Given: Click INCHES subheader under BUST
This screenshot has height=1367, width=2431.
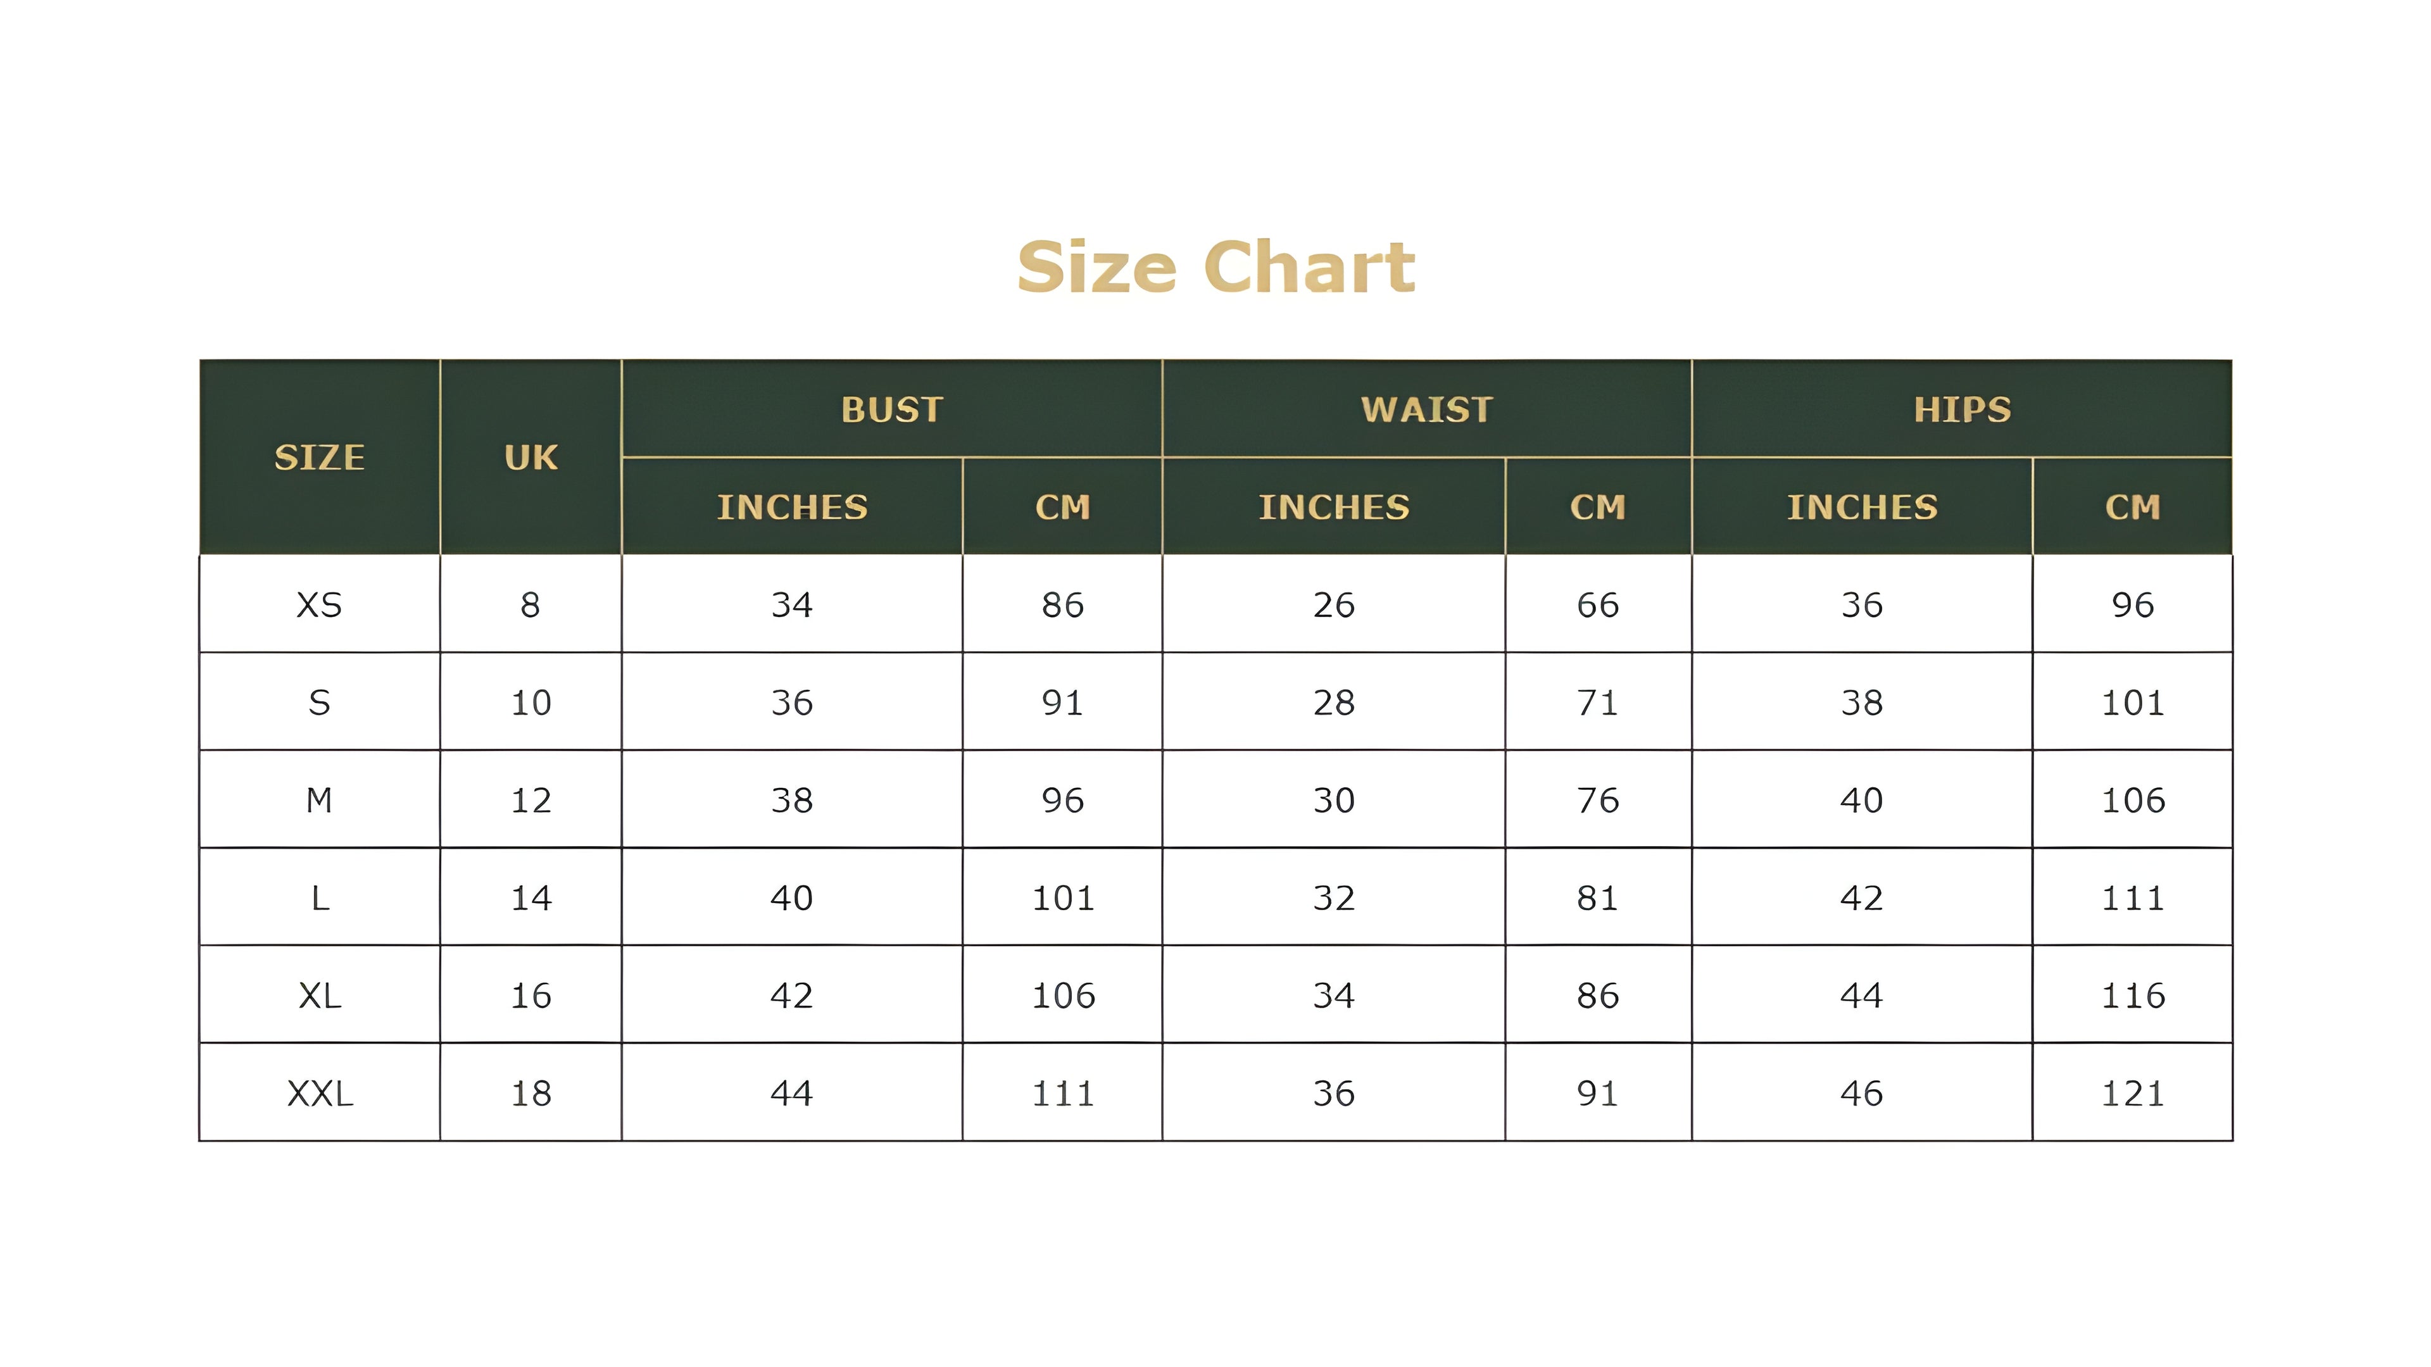Looking at the screenshot, I should [792, 508].
